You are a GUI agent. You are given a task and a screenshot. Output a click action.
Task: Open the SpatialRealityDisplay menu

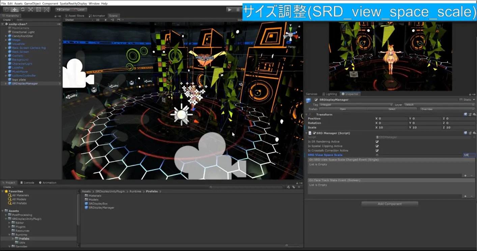point(73,3)
